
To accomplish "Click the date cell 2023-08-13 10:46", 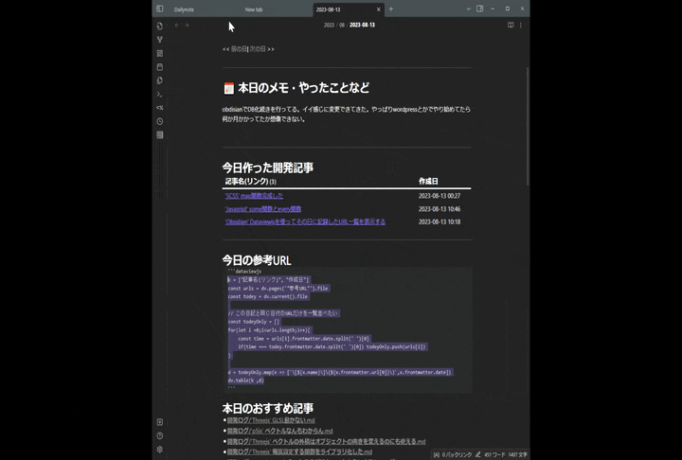I will [x=440, y=209].
